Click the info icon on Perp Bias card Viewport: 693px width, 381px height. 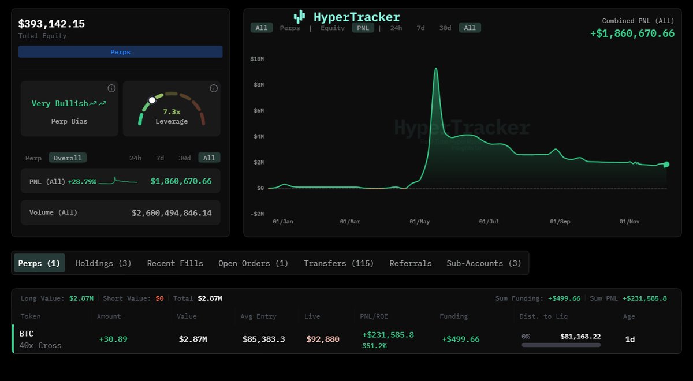point(111,88)
